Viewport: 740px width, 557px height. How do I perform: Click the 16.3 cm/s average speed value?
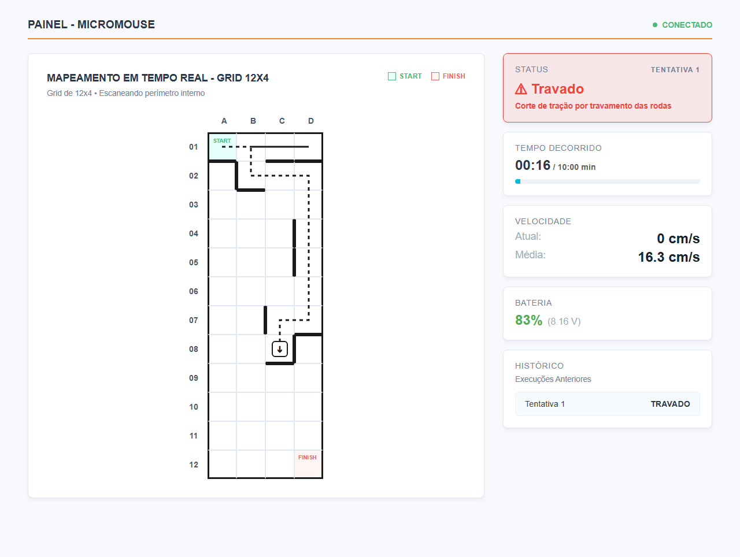point(669,257)
